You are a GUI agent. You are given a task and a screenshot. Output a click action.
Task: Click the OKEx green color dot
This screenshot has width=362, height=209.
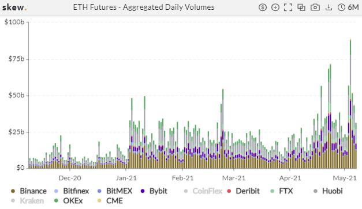tap(56, 201)
